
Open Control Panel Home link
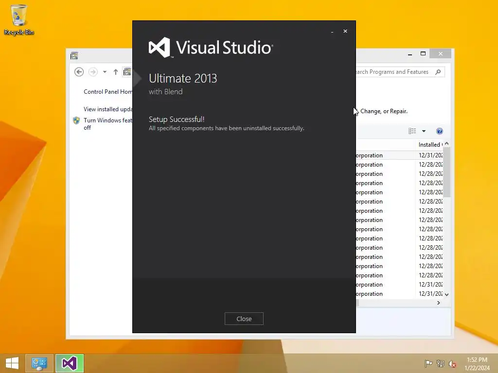[108, 92]
